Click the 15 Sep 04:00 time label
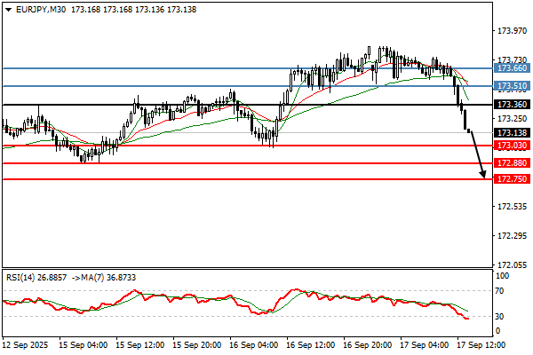The image size is (533, 355). pyautogui.click(x=84, y=345)
